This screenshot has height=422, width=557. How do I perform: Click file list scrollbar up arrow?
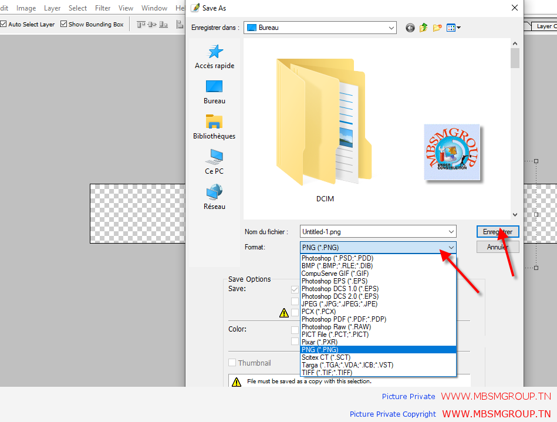pyautogui.click(x=515, y=43)
